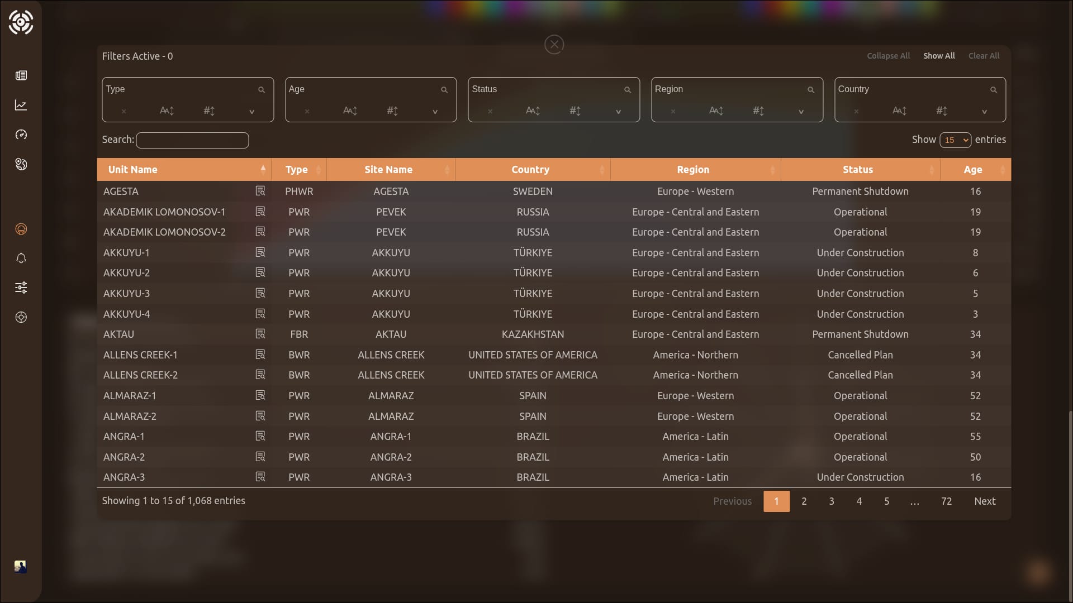Click the user avatar in sidebar
Image resolution: width=1073 pixels, height=603 pixels.
coord(20,567)
